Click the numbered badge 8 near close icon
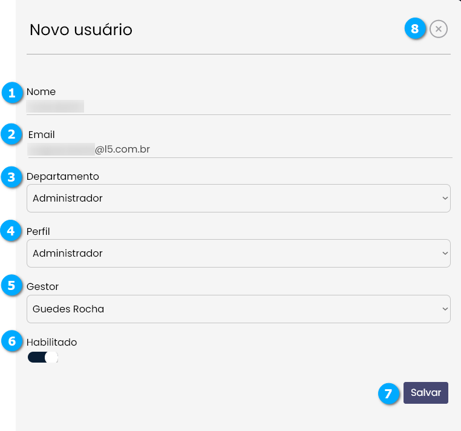 (414, 29)
